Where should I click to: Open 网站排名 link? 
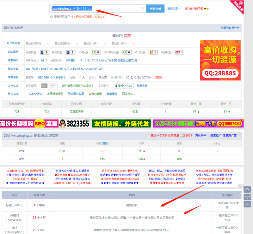pos(127,94)
